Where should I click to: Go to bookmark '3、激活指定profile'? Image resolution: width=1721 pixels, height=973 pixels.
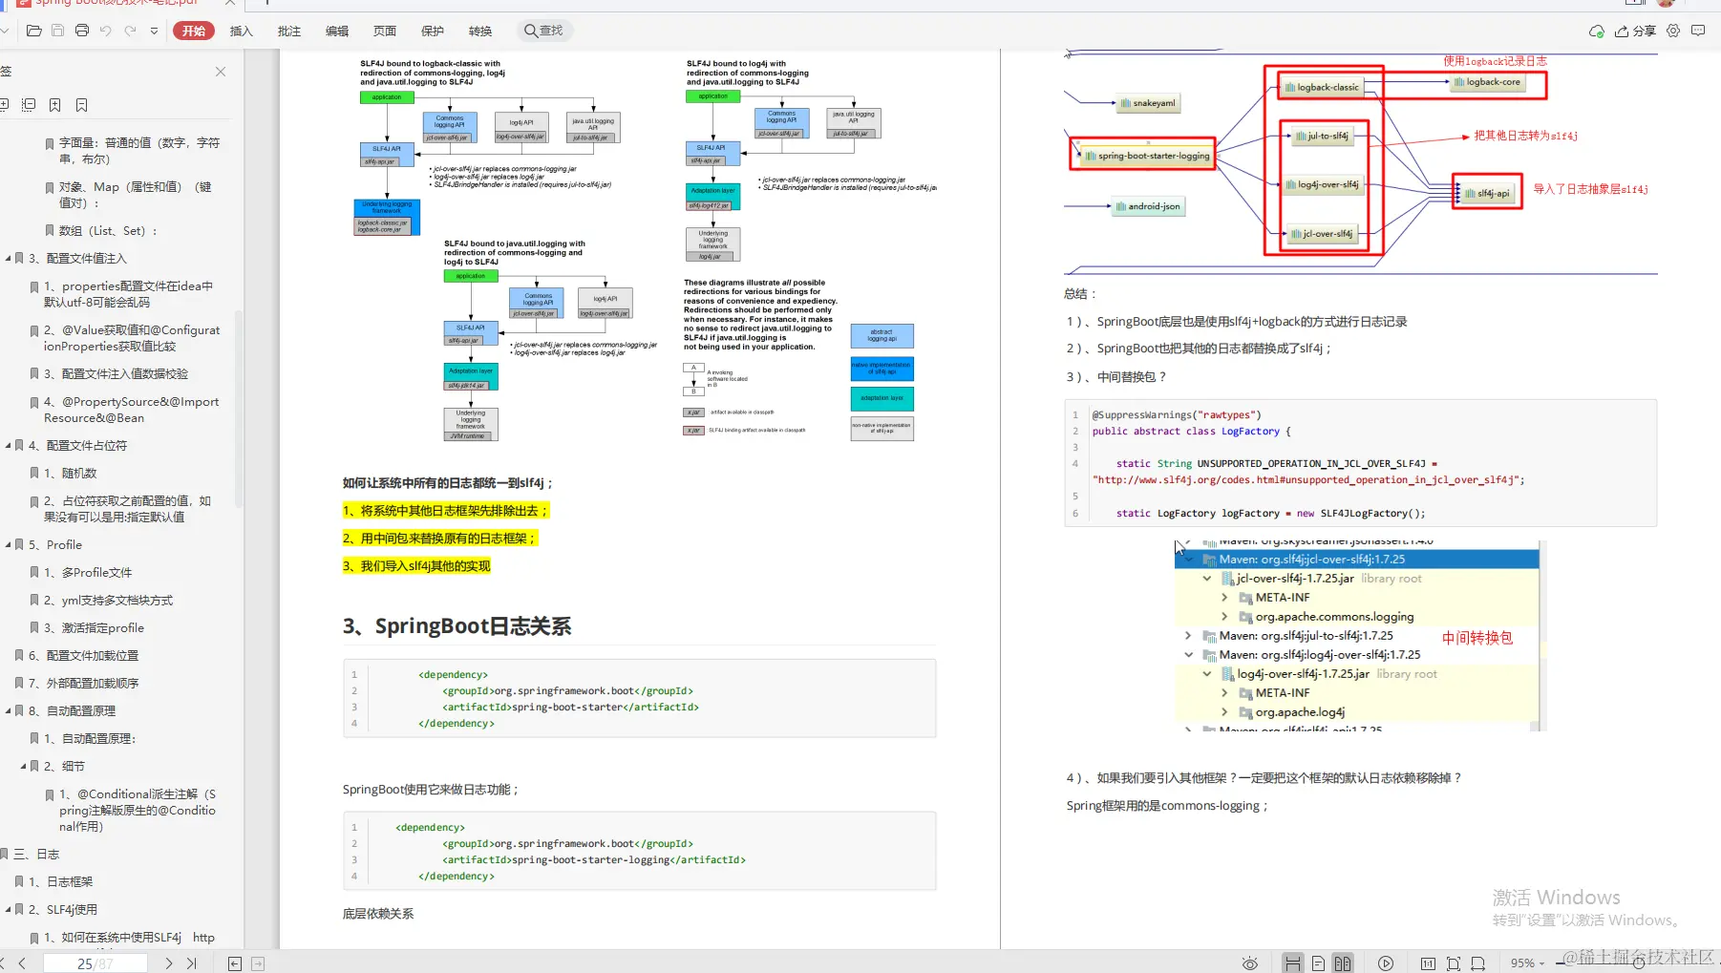[x=94, y=628]
